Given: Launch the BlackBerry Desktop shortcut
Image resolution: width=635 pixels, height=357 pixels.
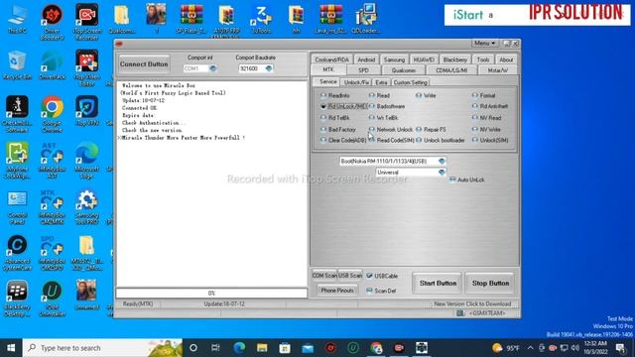Looking at the screenshot, I should 17,298.
